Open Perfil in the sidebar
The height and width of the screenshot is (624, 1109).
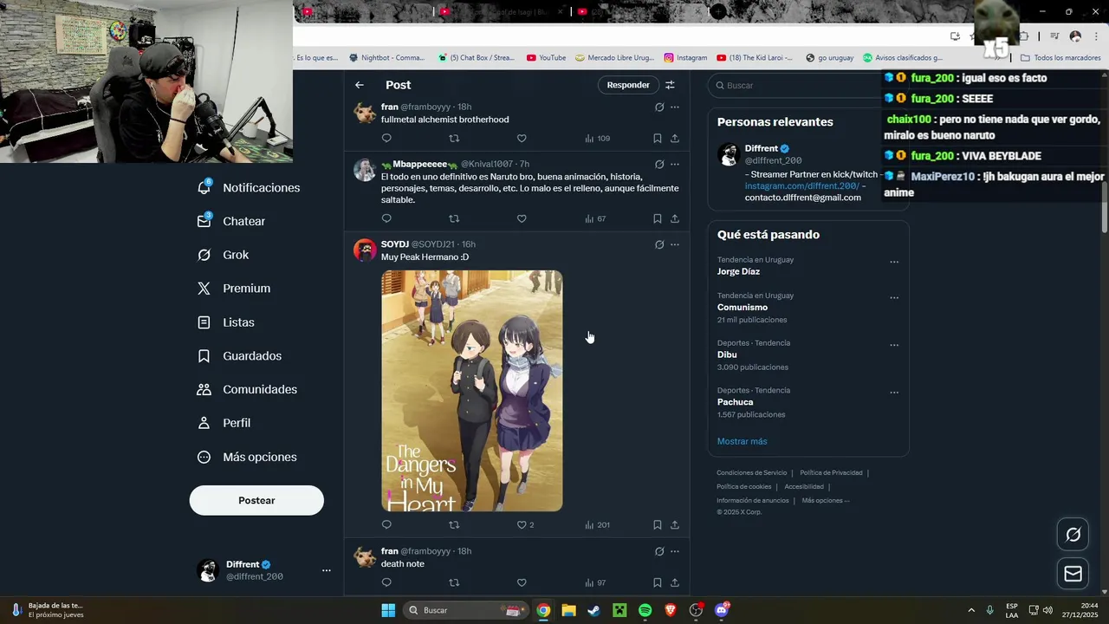click(224, 423)
